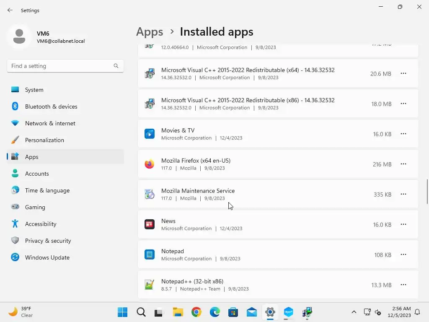Click the 216 MB size value
The image size is (429, 322).
pyautogui.click(x=382, y=164)
